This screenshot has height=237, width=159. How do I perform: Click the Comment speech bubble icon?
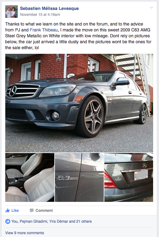[x=32, y=211]
